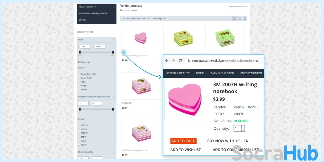Click the browser forward arrow

[x=173, y=61]
